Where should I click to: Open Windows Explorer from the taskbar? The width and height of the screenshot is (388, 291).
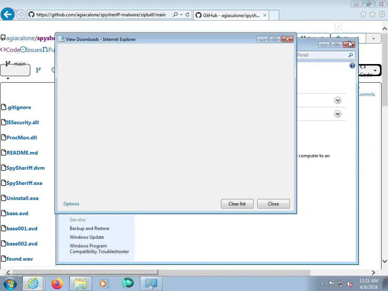[x=81, y=283]
